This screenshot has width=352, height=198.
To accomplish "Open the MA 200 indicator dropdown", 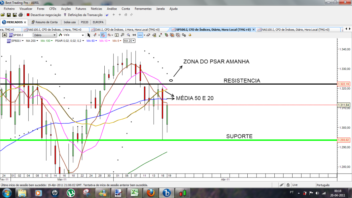I will 32,41.
